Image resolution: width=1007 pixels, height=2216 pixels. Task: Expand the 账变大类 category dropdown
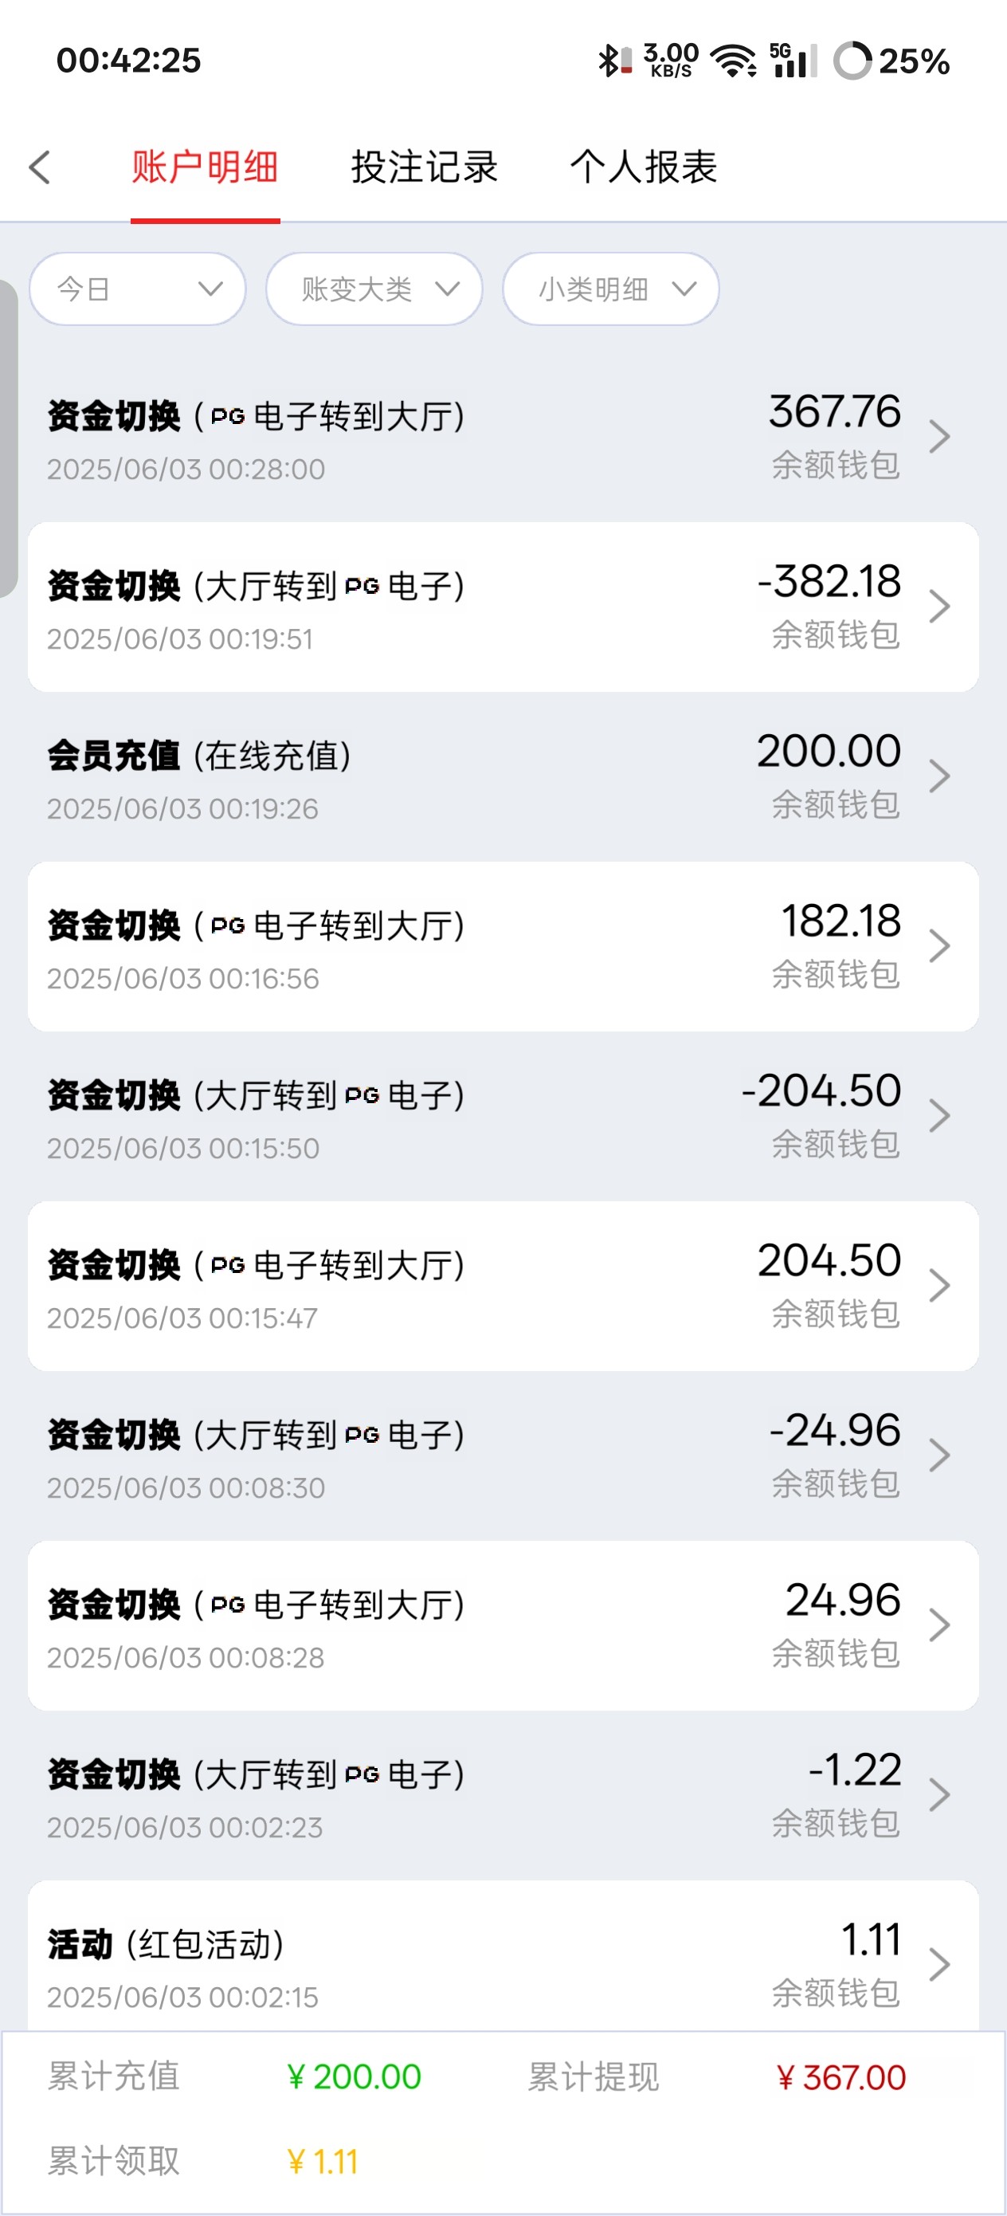[x=374, y=289]
